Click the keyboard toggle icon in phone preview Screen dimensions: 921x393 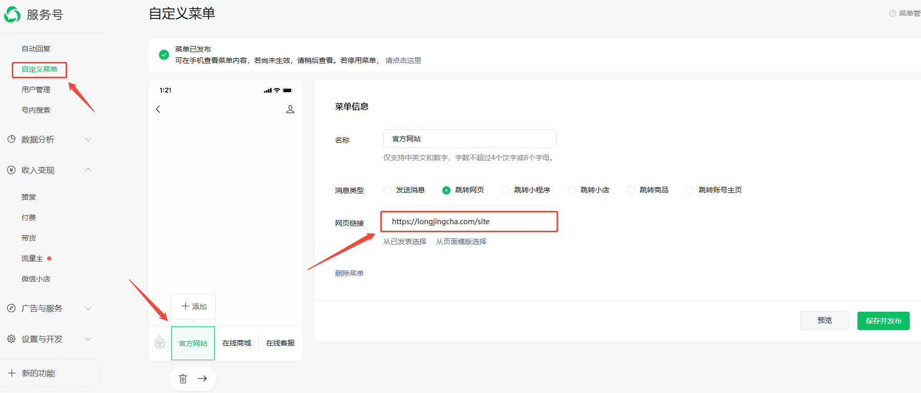tap(160, 342)
